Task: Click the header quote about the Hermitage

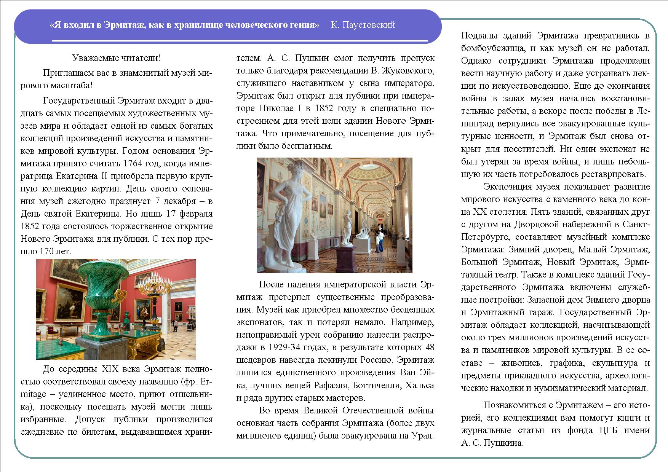Action: (x=184, y=25)
